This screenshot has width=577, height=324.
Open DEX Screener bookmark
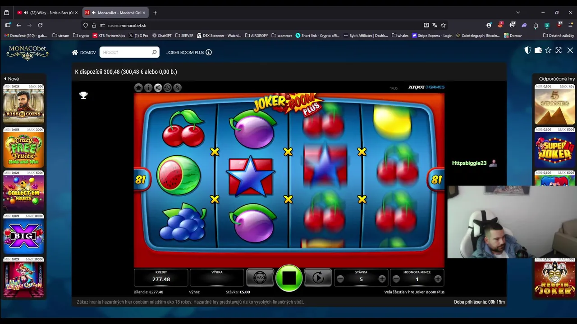pyautogui.click(x=219, y=36)
